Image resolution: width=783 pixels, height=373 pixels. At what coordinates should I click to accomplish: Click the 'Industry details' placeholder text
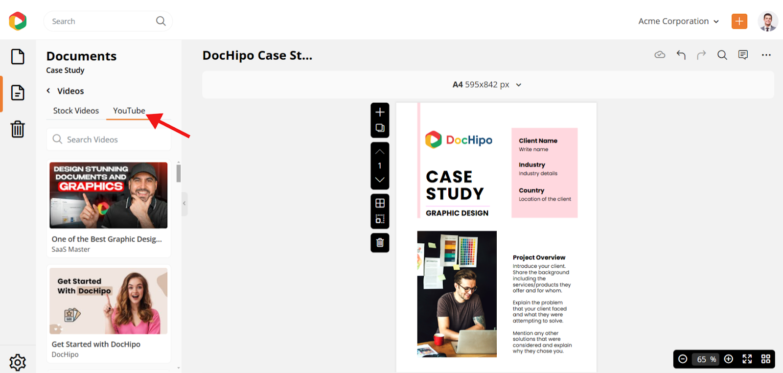coord(538,173)
